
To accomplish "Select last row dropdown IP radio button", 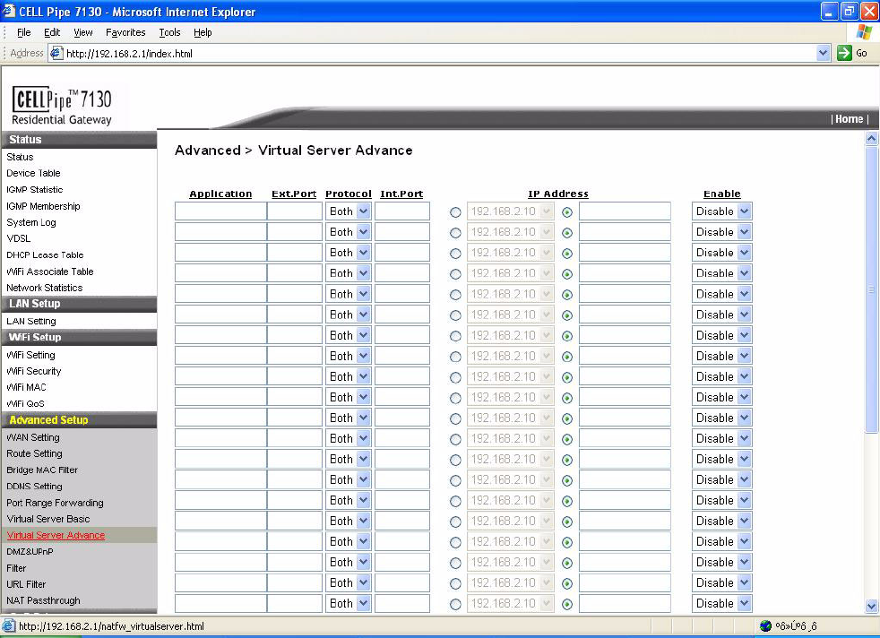I will 455,604.
